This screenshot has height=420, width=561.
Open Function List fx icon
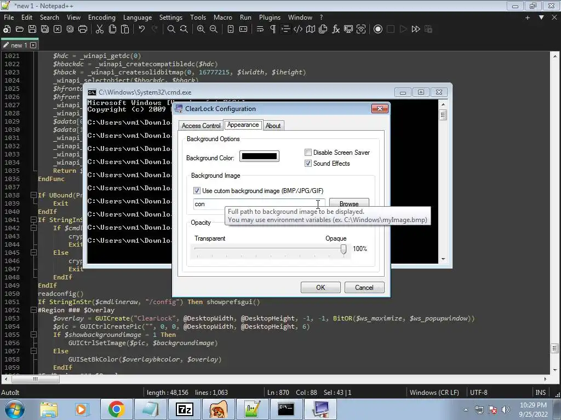pyautogui.click(x=336, y=30)
